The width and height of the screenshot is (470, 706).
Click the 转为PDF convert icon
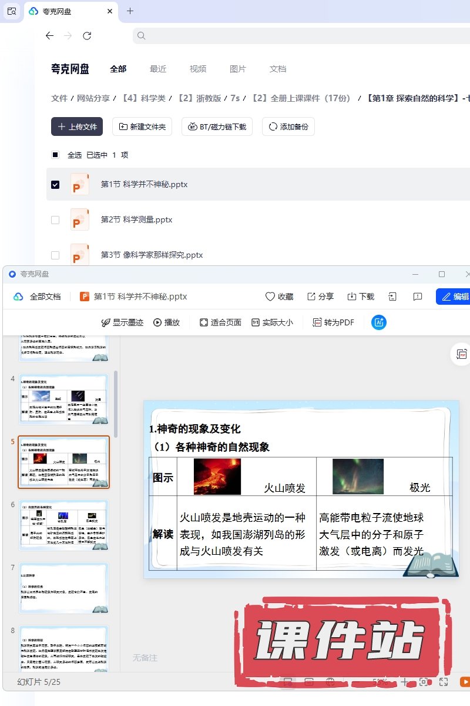click(x=317, y=322)
